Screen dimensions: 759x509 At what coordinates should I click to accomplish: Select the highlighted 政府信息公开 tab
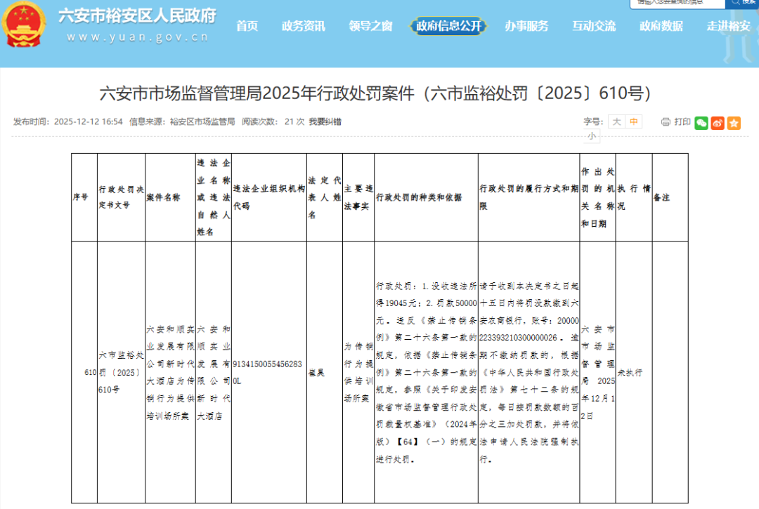click(448, 25)
